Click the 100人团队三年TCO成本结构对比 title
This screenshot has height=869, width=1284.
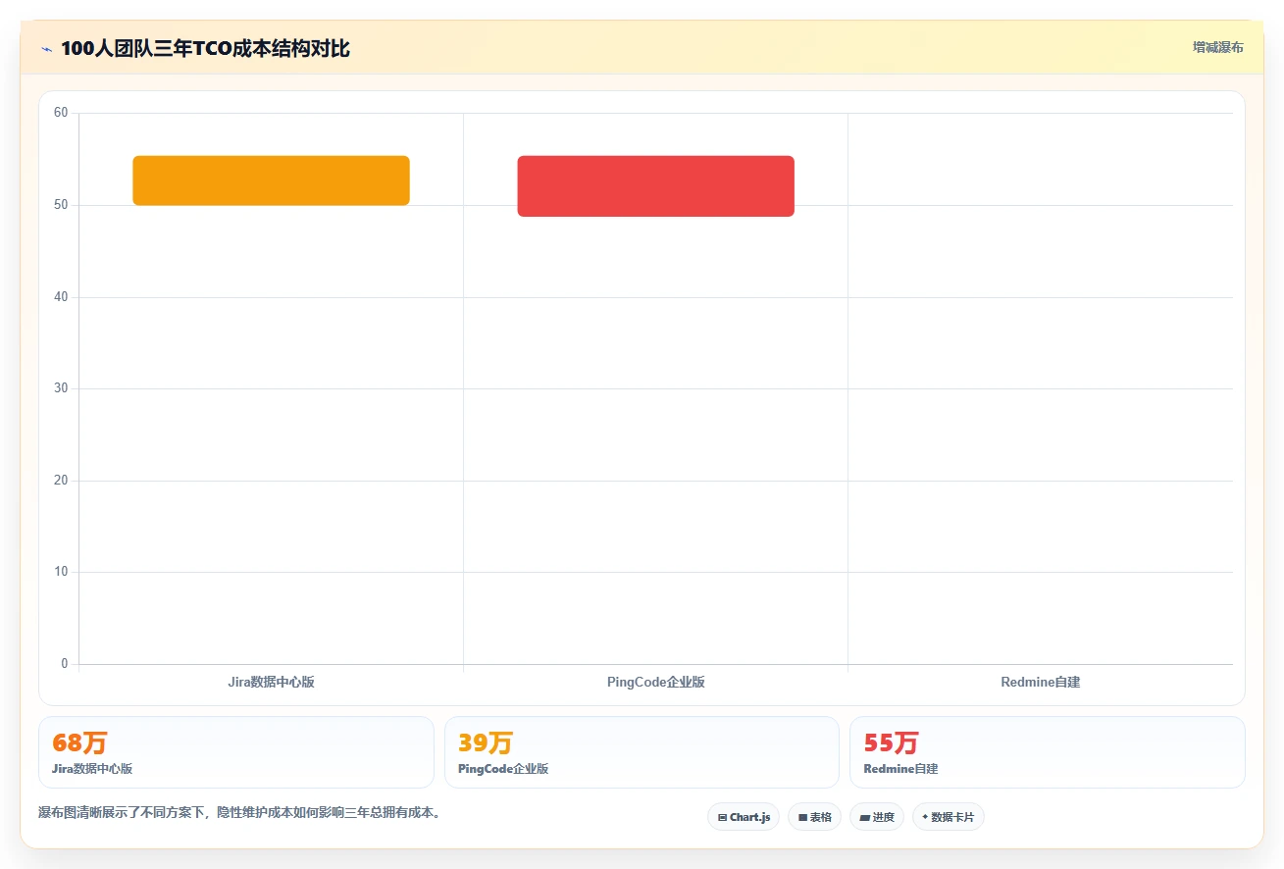(205, 49)
